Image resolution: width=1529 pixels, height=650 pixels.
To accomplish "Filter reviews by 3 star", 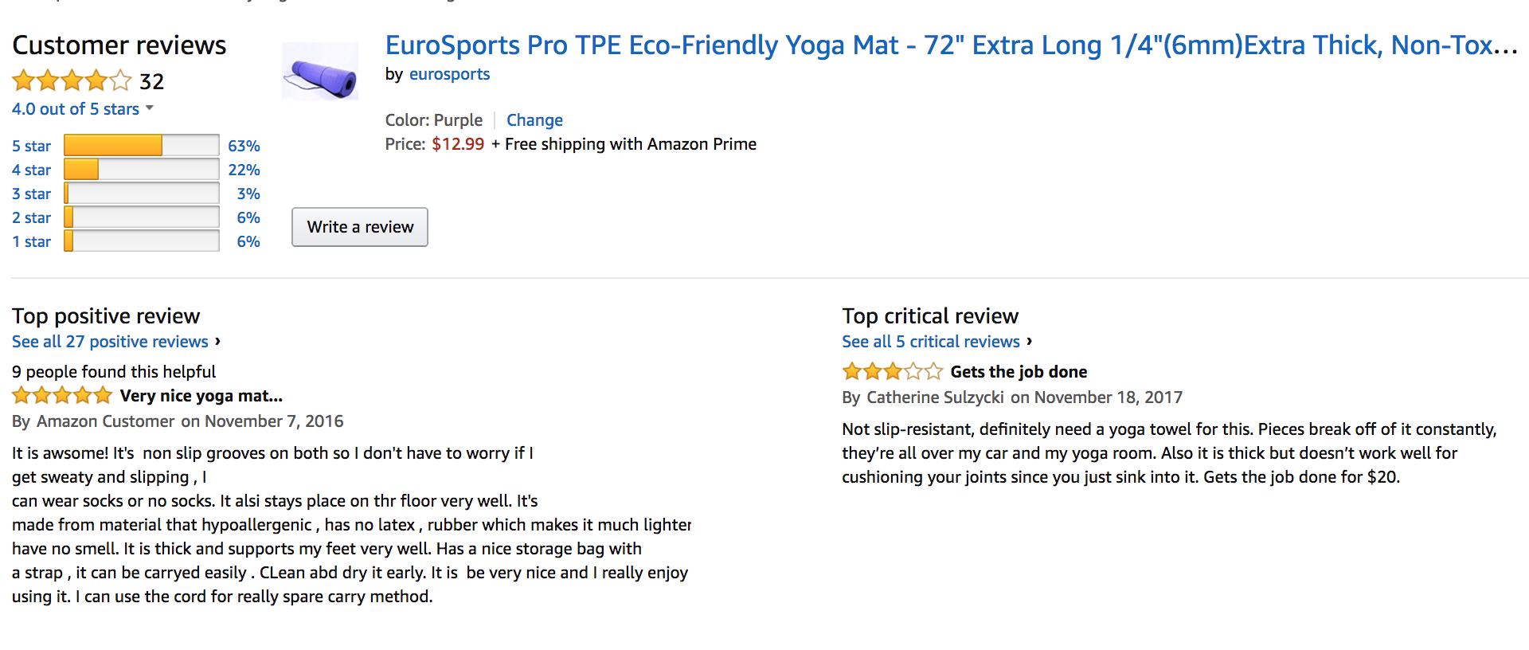I will pyautogui.click(x=31, y=194).
